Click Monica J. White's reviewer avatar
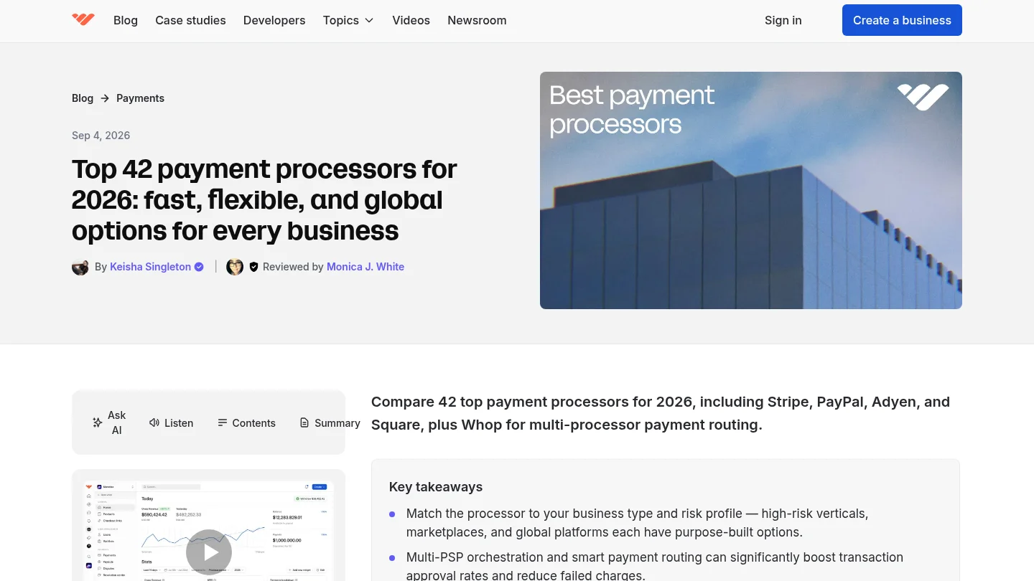This screenshot has height=581, width=1034. (235, 267)
